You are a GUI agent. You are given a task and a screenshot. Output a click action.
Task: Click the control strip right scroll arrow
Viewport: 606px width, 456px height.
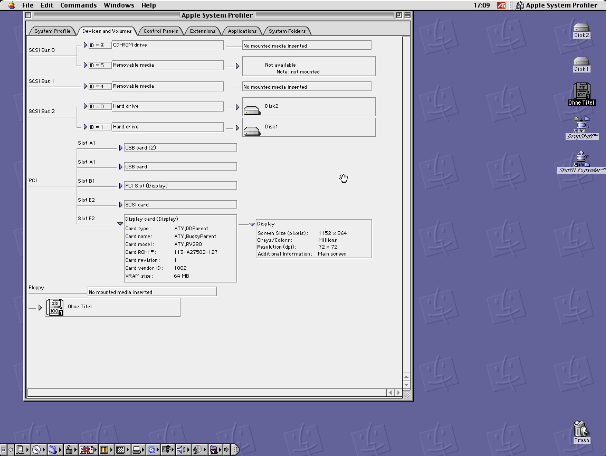227,450
